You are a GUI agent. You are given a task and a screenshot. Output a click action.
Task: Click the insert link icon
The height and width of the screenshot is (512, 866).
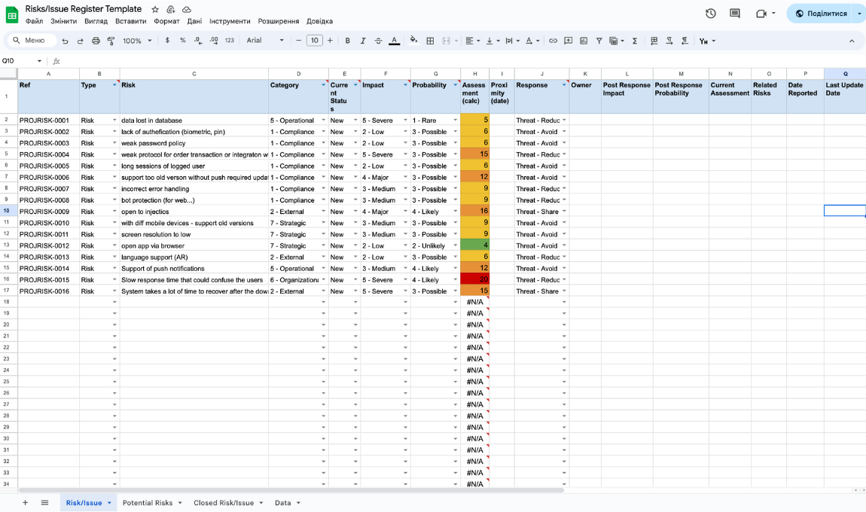click(553, 41)
